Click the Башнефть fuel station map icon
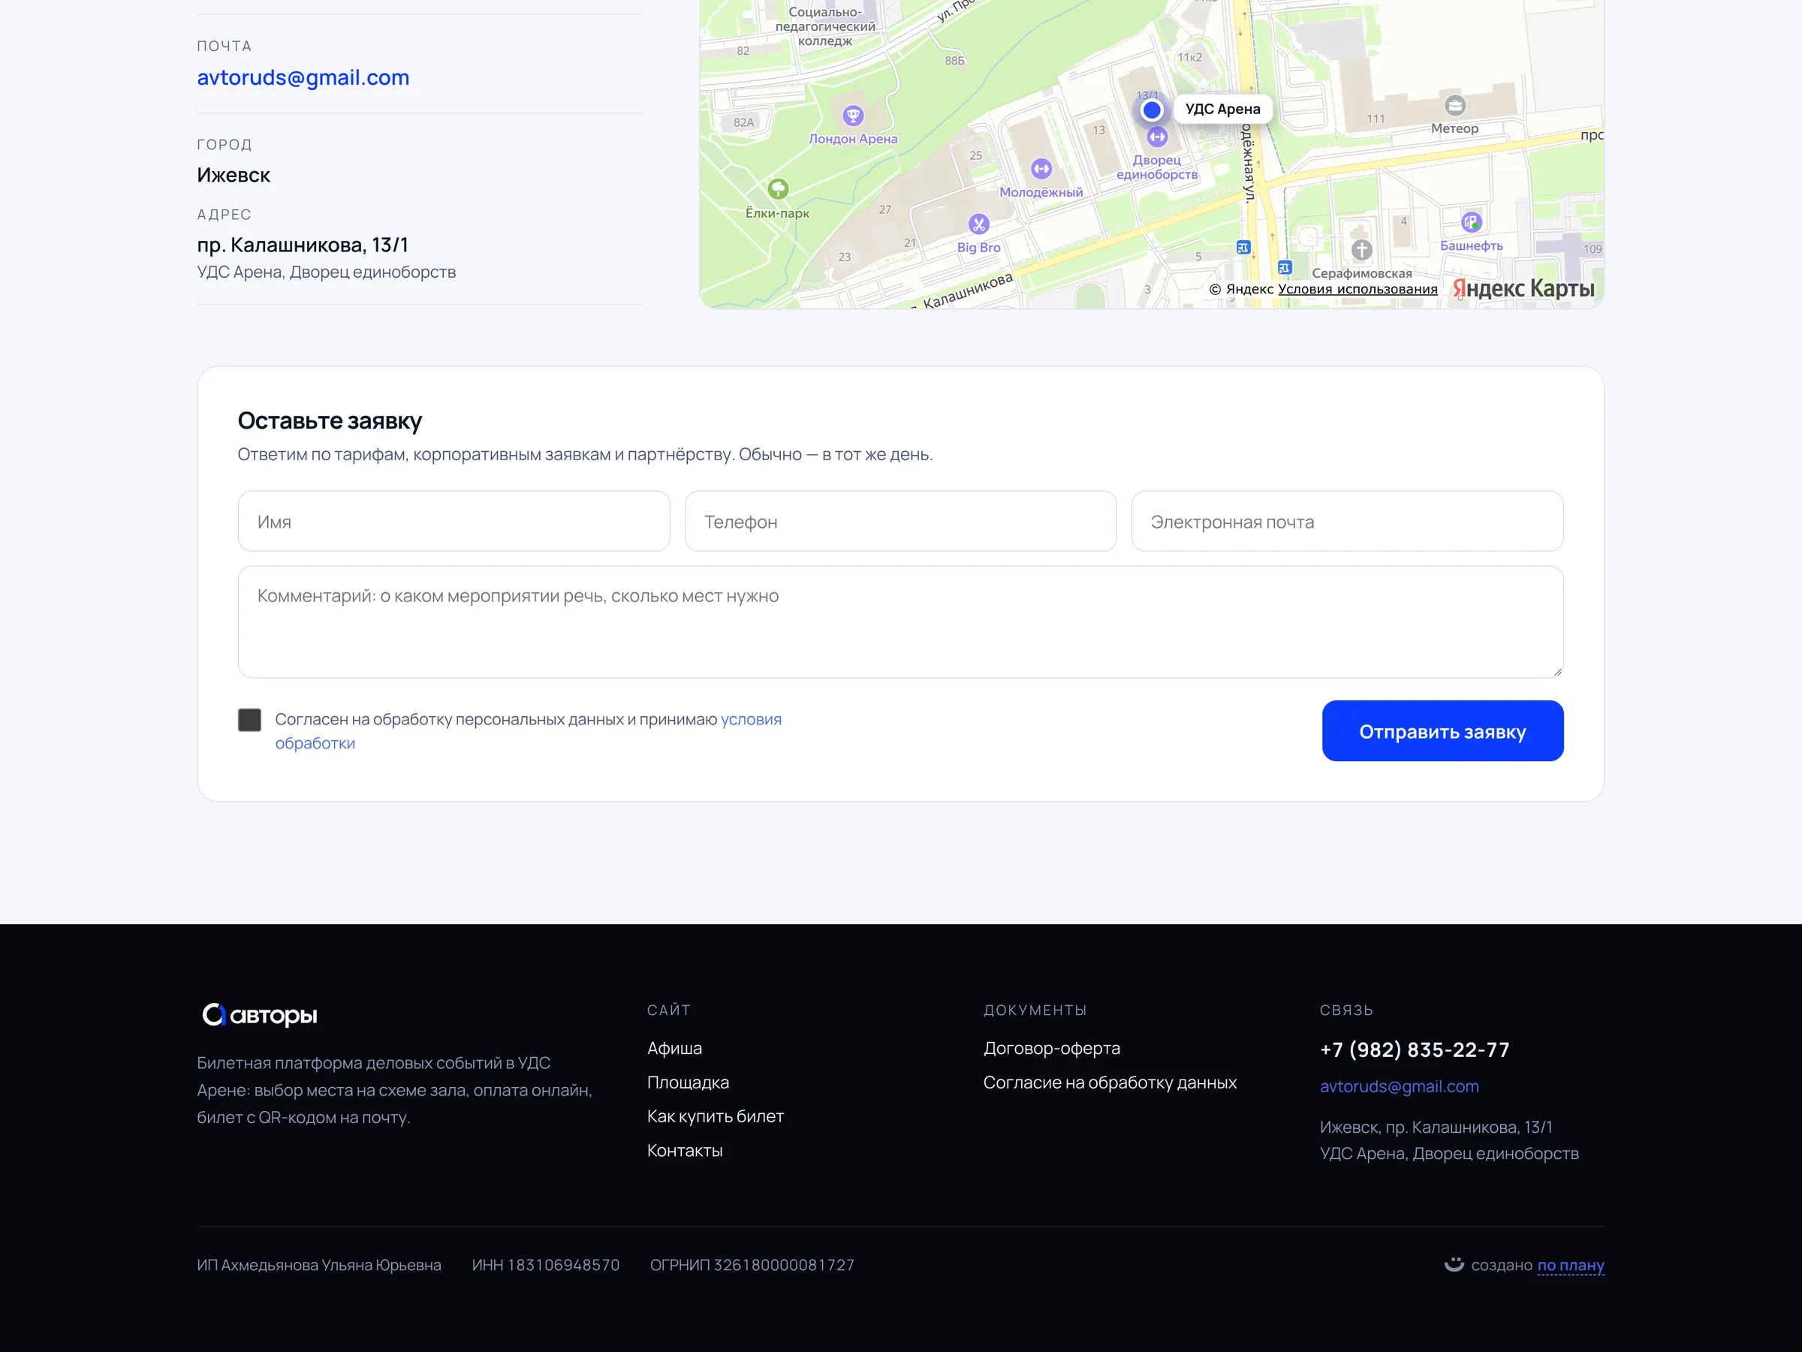The height and width of the screenshot is (1352, 1802). [x=1471, y=221]
